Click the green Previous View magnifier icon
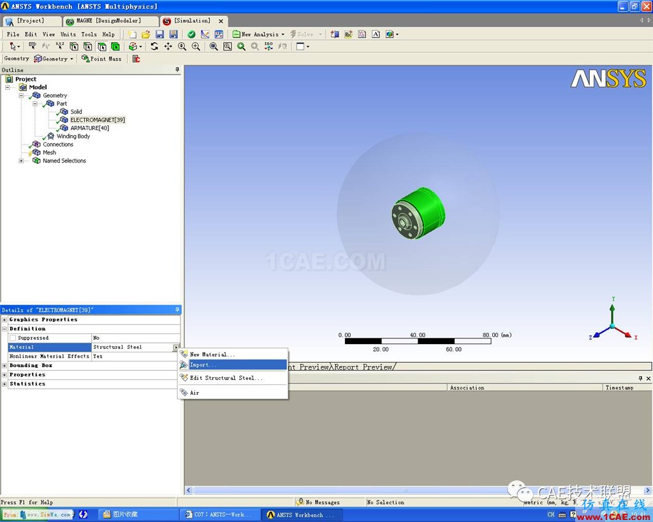653x522 pixels. pos(241,46)
